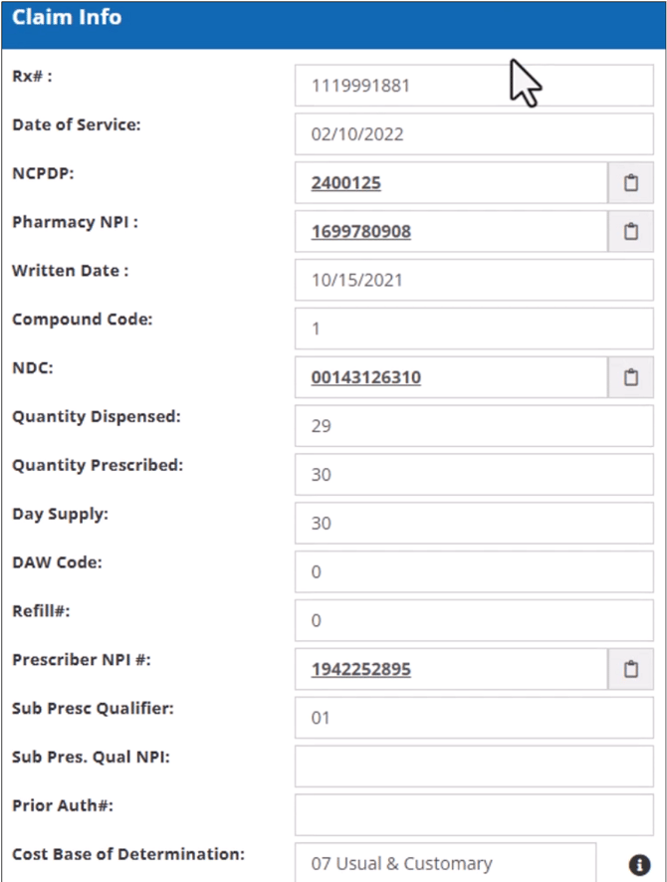Click info icon beside Cost Base of Determination
Screen dimensions: 667x882
(639, 864)
